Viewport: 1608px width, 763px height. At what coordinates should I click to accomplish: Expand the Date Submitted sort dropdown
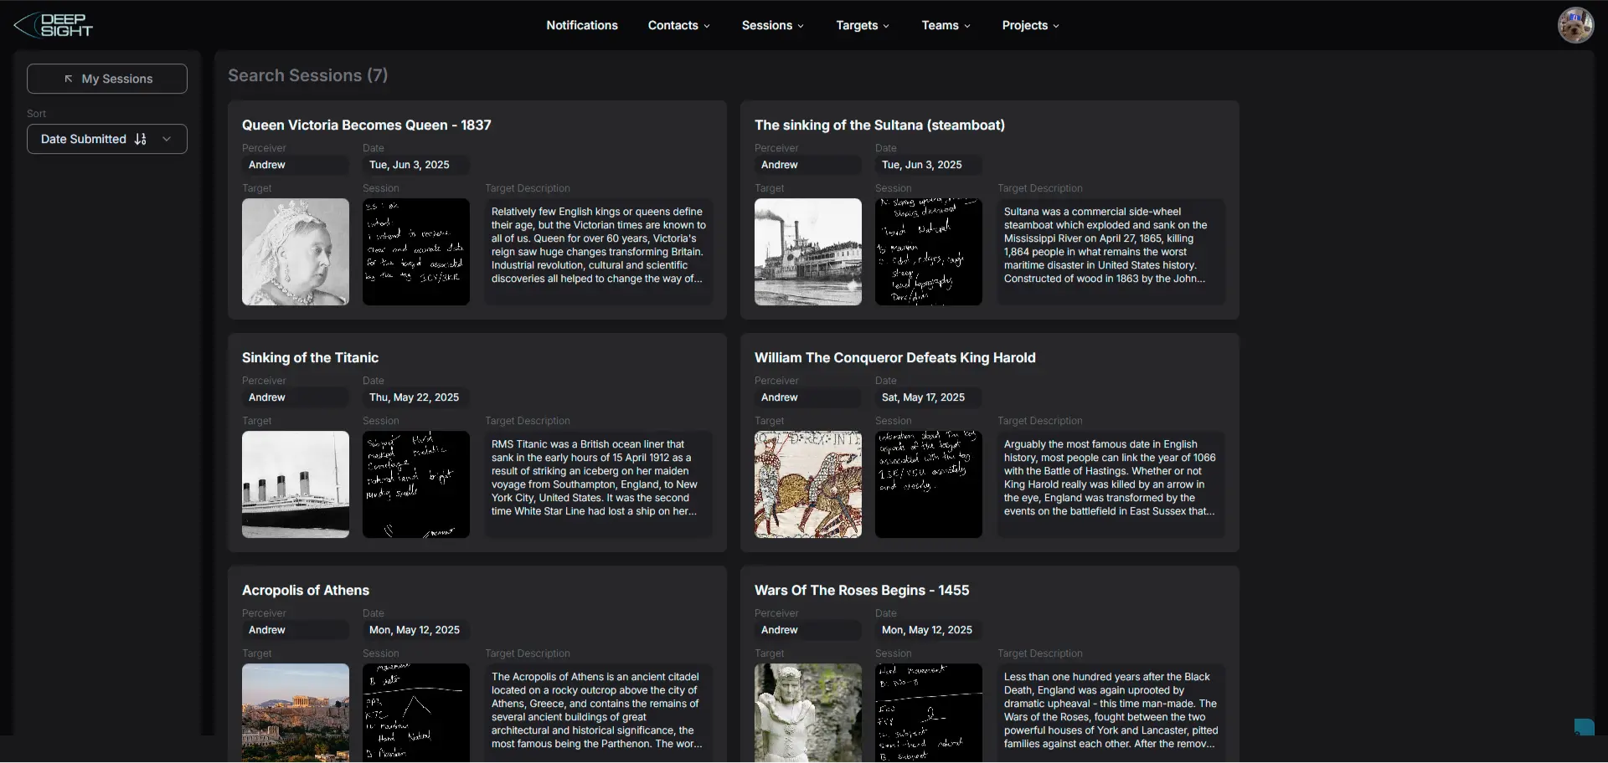[107, 139]
